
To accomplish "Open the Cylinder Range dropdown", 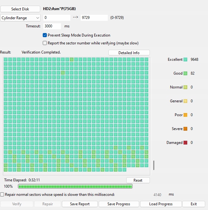I will coord(20,18).
